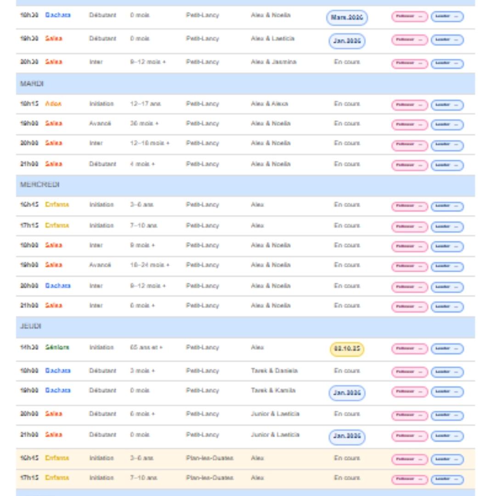Click Follower in Tarek & Daniela Bachata row
Viewport: 496px width, 496px height.
(410, 372)
